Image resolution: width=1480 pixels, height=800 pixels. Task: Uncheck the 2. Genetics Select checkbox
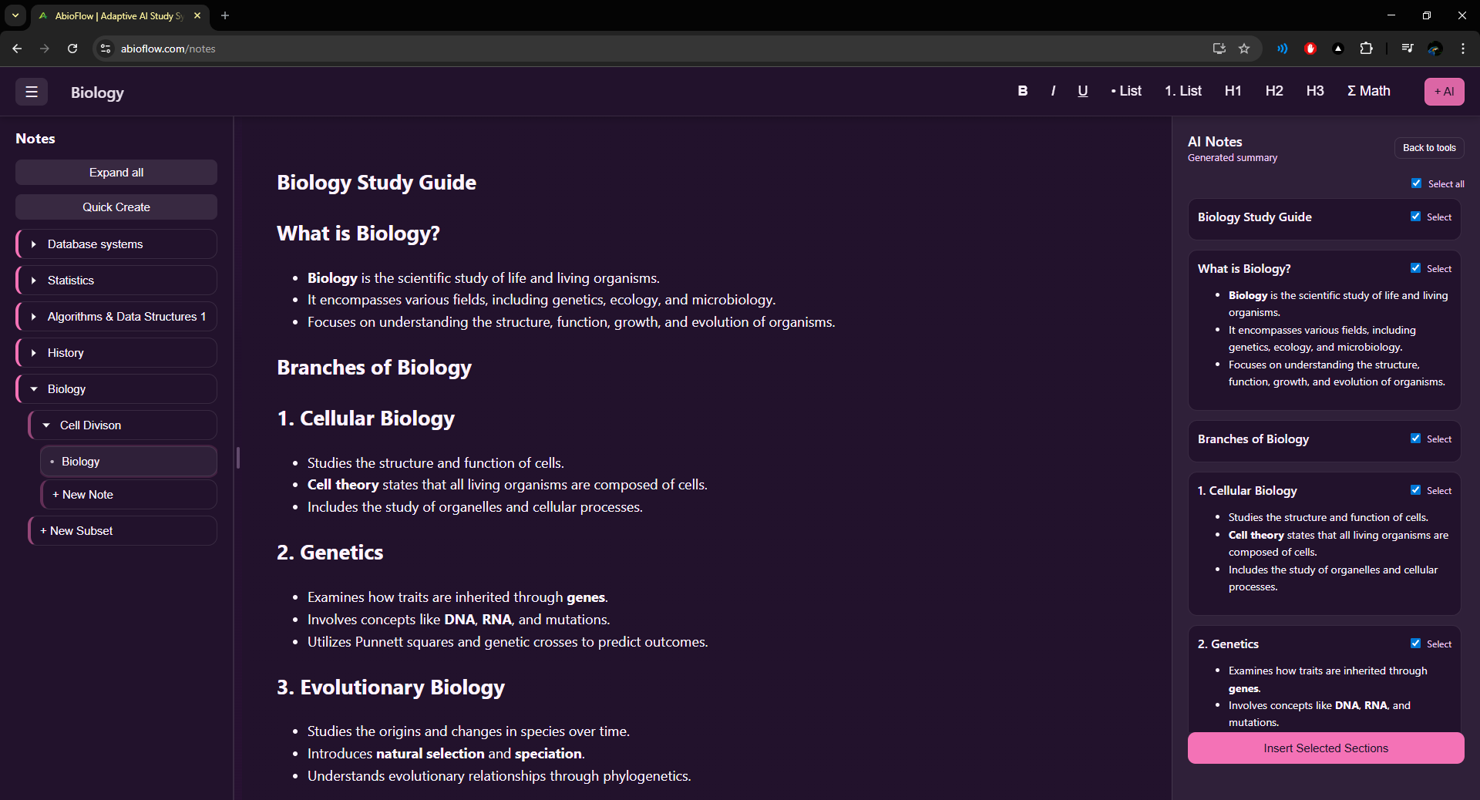[1416, 643]
